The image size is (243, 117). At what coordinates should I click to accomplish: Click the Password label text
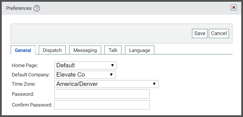click(x=23, y=94)
